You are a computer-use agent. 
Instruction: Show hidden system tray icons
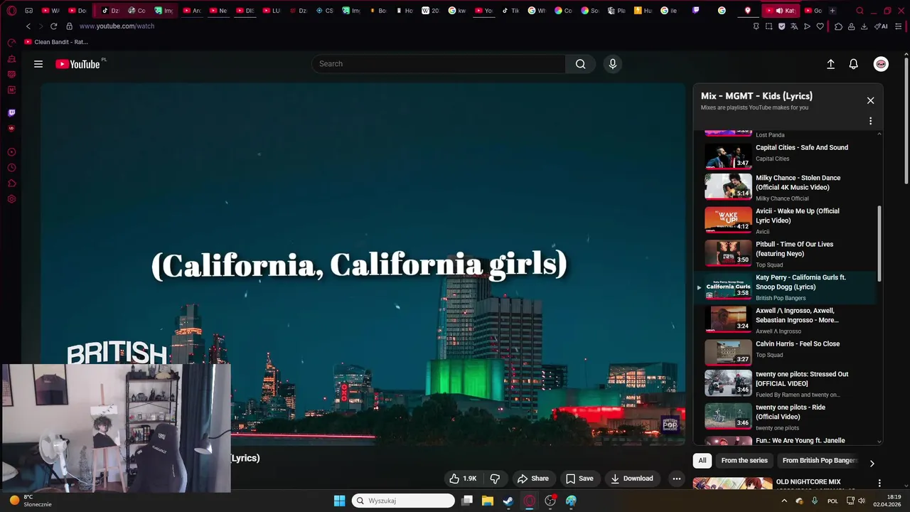[784, 501]
